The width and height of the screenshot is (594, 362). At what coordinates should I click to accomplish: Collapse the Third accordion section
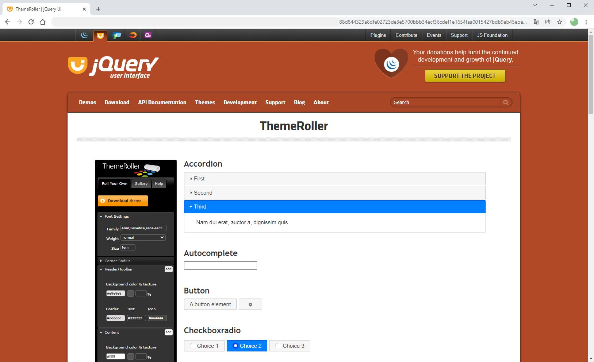[335, 207]
